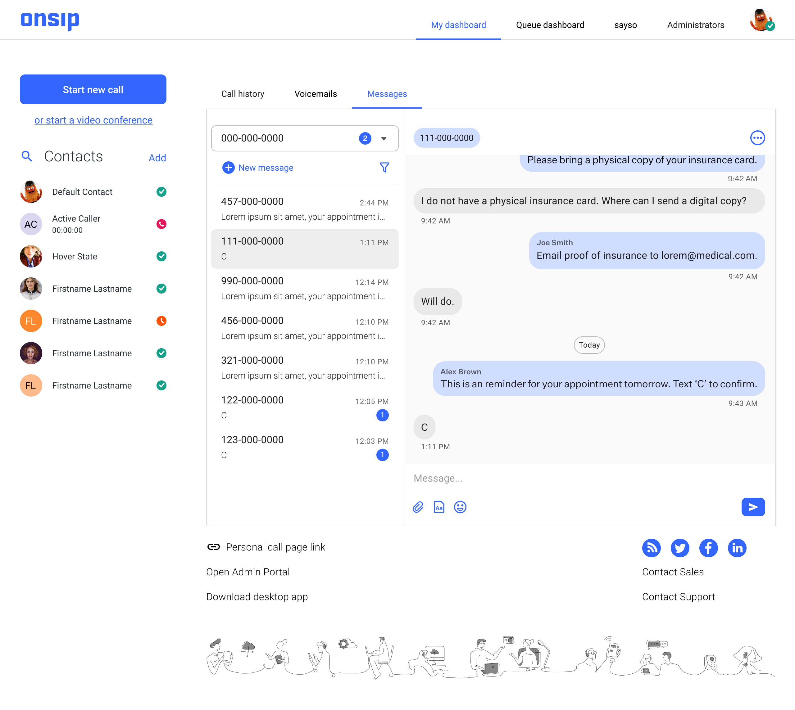Open the message template Aa icon
Image resolution: width=795 pixels, height=710 pixels.
click(439, 507)
